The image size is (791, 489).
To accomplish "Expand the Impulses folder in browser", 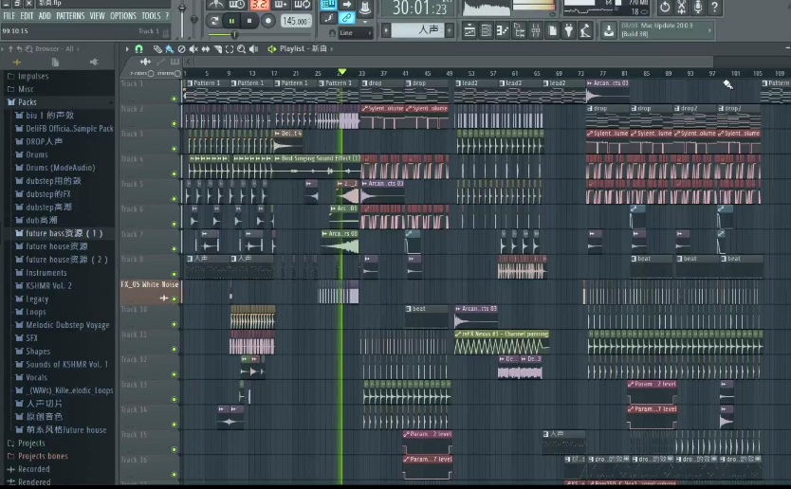I will pos(32,76).
